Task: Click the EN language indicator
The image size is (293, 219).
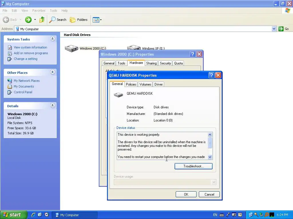Action: [215, 215]
